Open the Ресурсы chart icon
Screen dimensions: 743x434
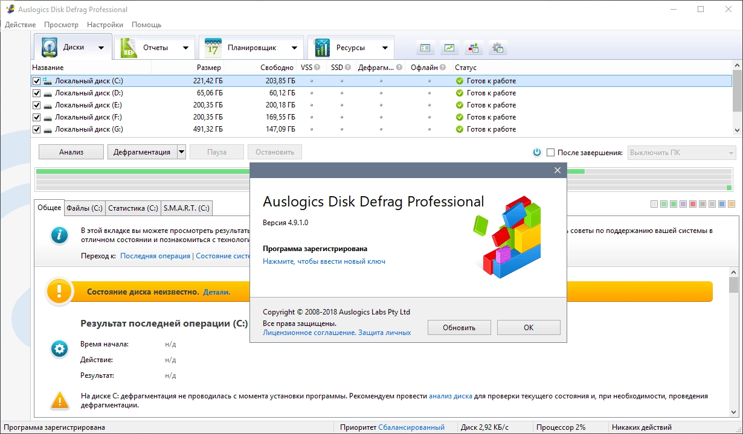(322, 48)
